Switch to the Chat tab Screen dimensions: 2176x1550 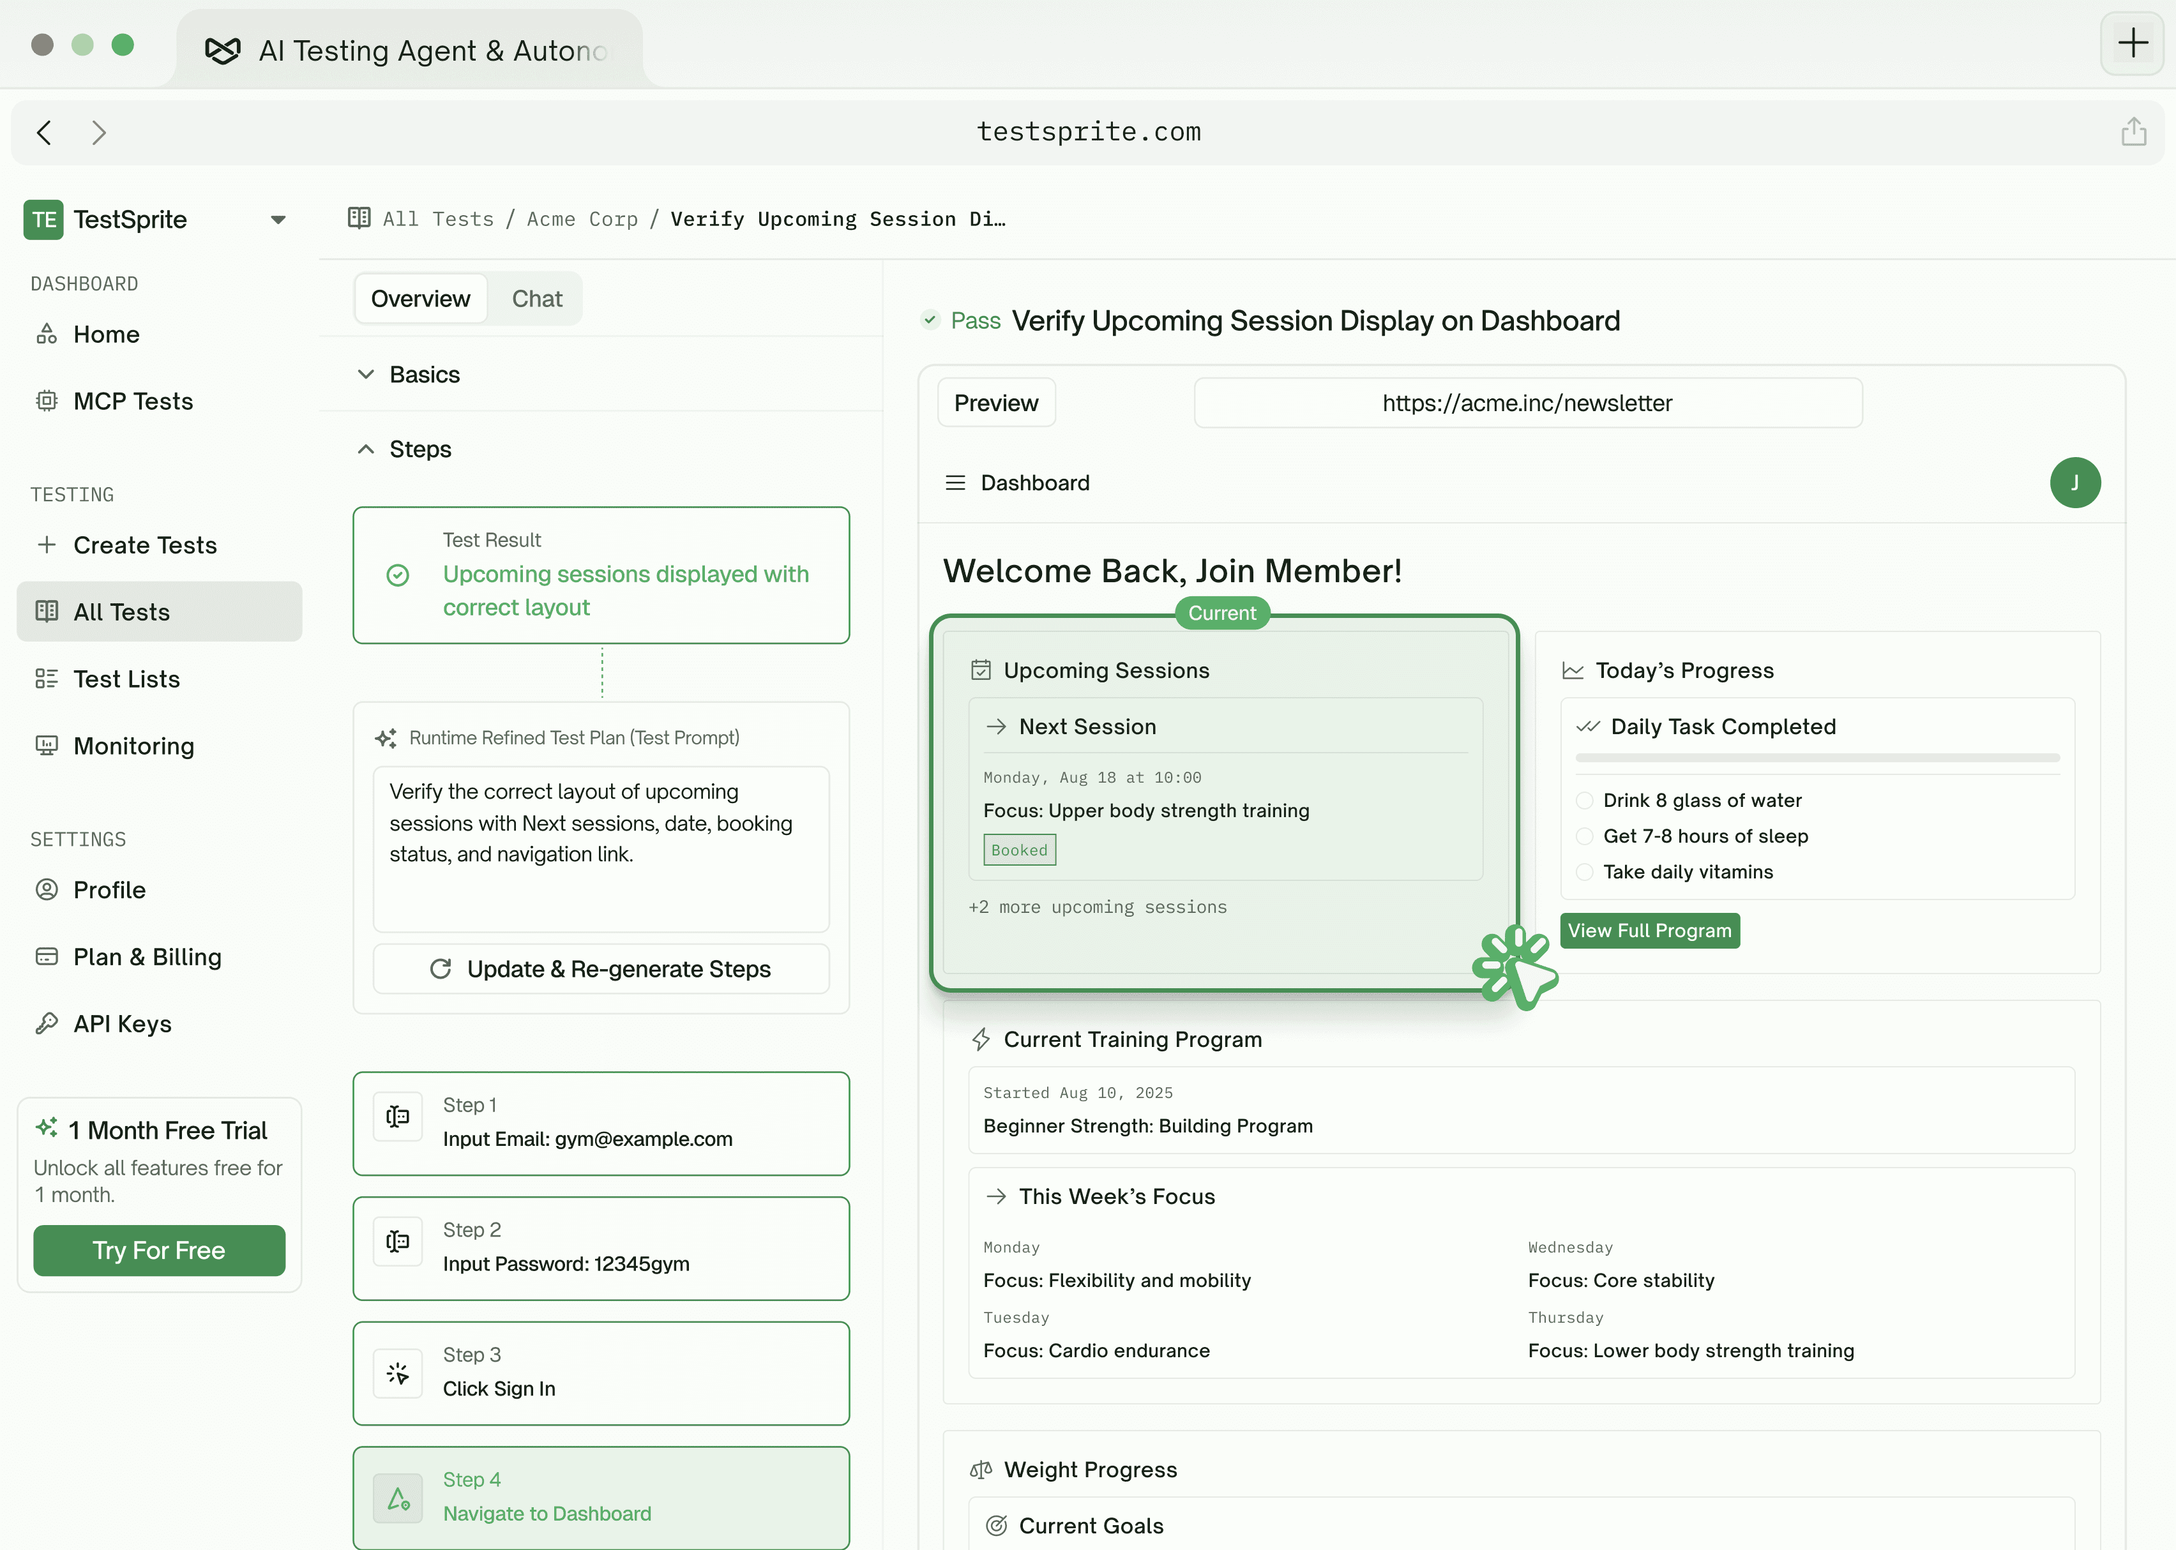point(536,299)
